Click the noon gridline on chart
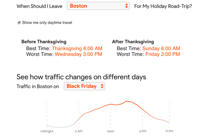This screenshot has width=210, height=138. pyautogui.click(x=111, y=115)
